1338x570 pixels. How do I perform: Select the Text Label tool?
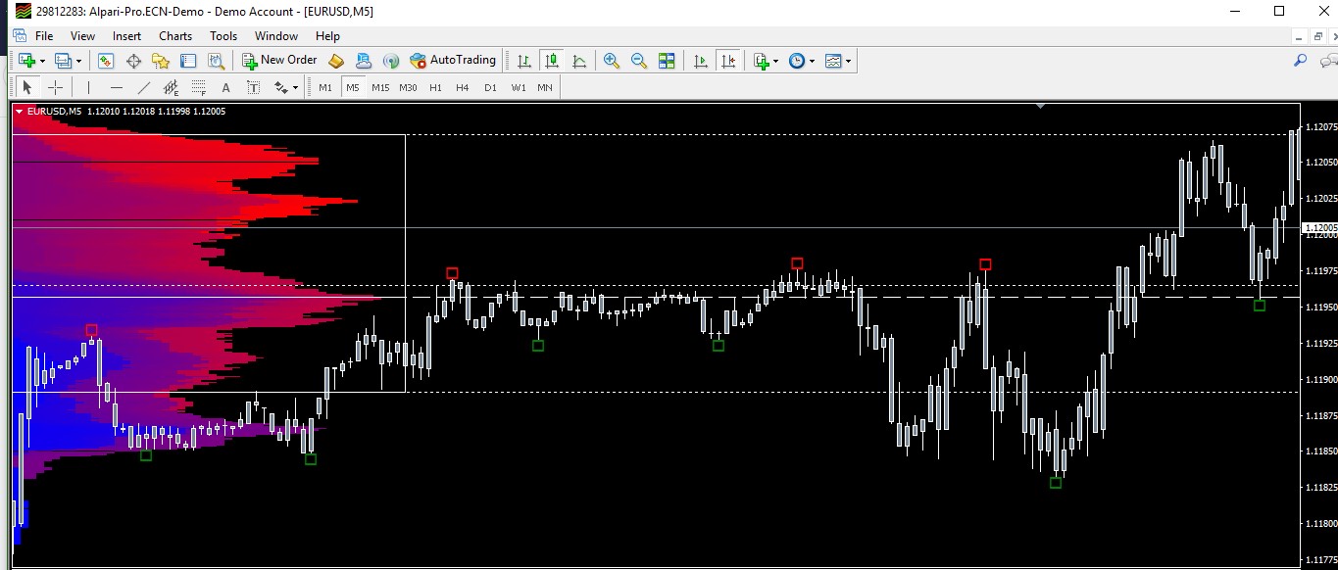coord(253,87)
